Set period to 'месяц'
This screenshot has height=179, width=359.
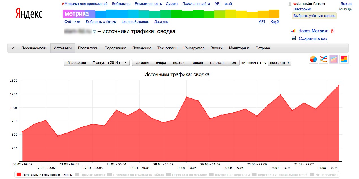pos(198,63)
